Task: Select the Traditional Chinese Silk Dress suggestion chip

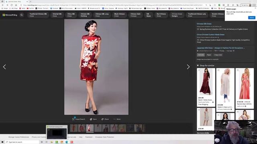Action: [38, 15]
